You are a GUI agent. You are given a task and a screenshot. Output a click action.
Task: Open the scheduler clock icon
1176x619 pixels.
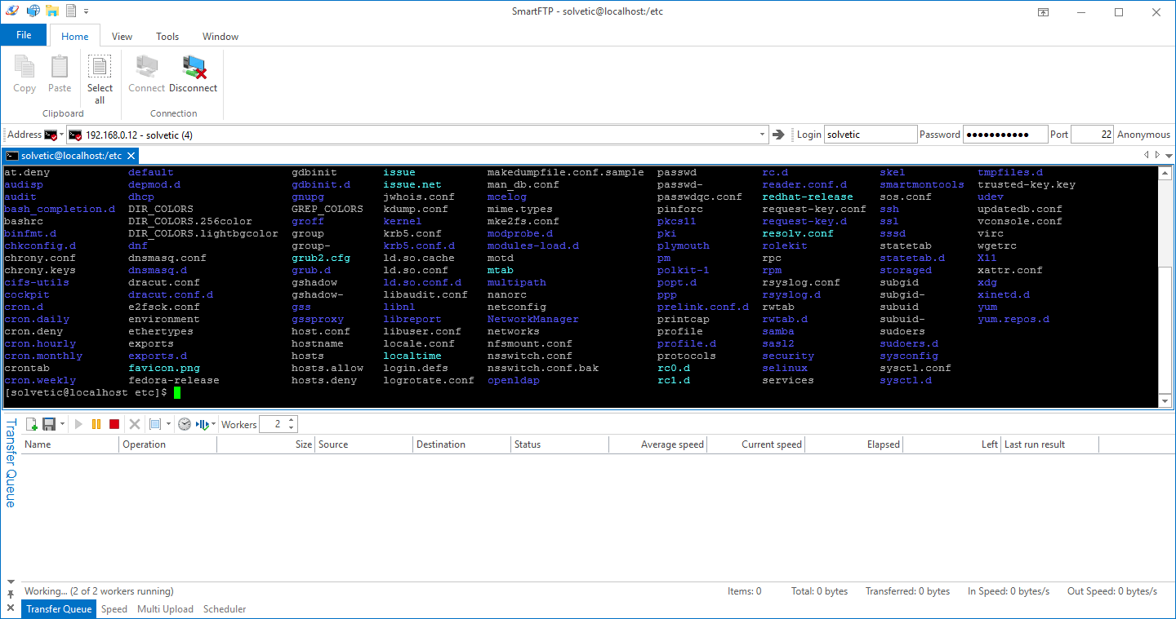click(185, 424)
